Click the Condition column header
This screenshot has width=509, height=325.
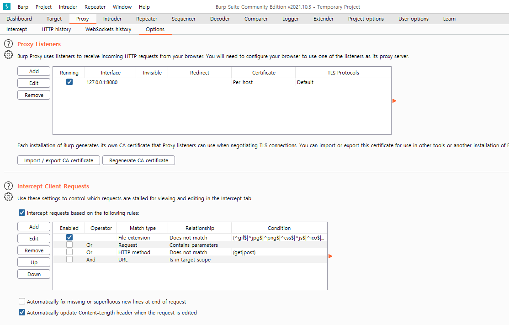tap(279, 228)
